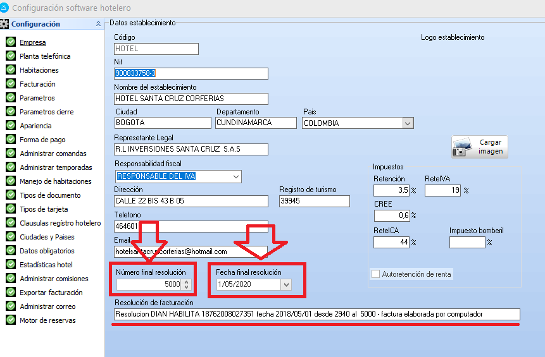Go to Estadísticas hotel in the sidebar

46,265
